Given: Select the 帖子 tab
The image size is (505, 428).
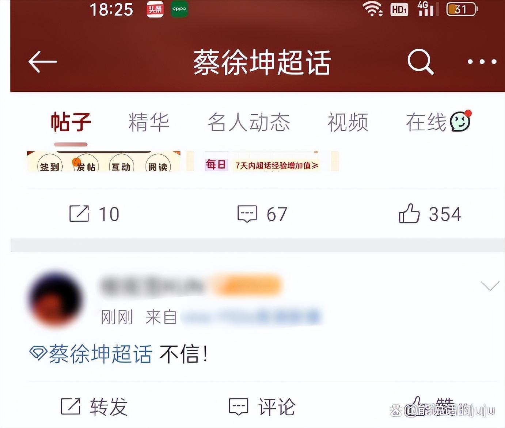Looking at the screenshot, I should click(x=71, y=122).
